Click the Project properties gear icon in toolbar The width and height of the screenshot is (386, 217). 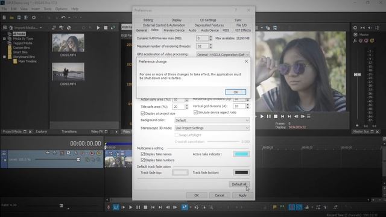tap(34, 17)
